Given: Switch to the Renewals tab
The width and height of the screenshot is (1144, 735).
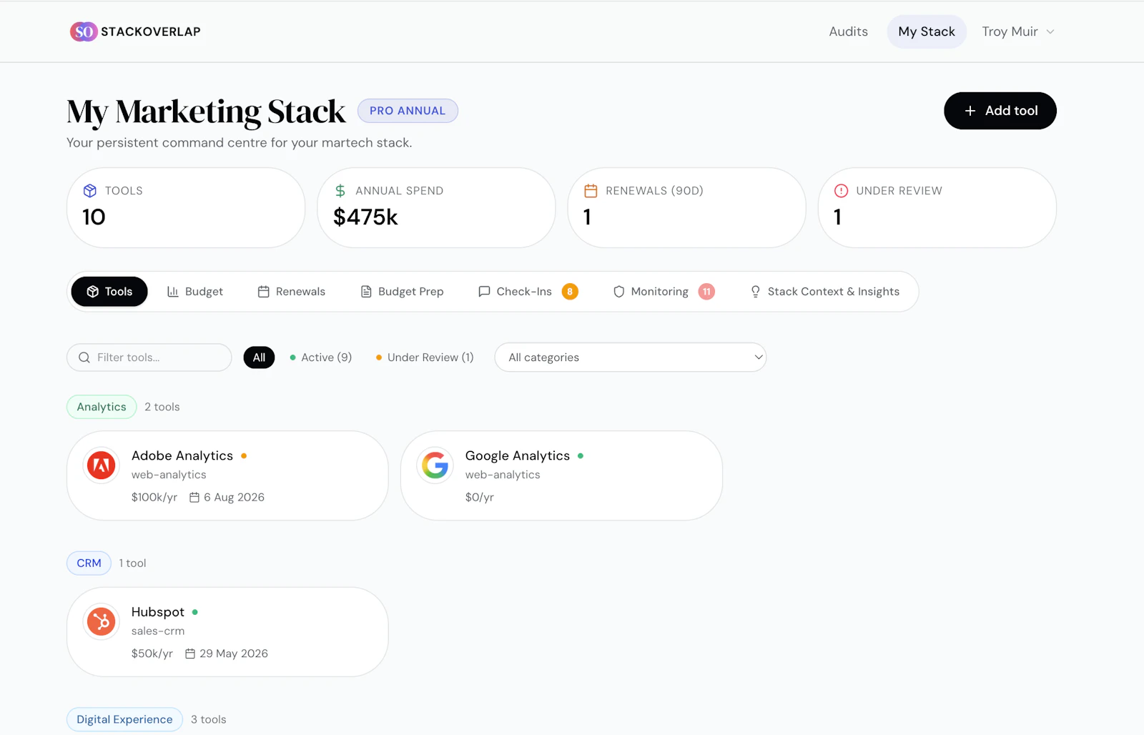Looking at the screenshot, I should point(292,292).
